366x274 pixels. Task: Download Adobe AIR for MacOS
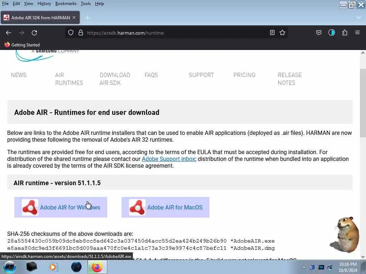point(165,207)
